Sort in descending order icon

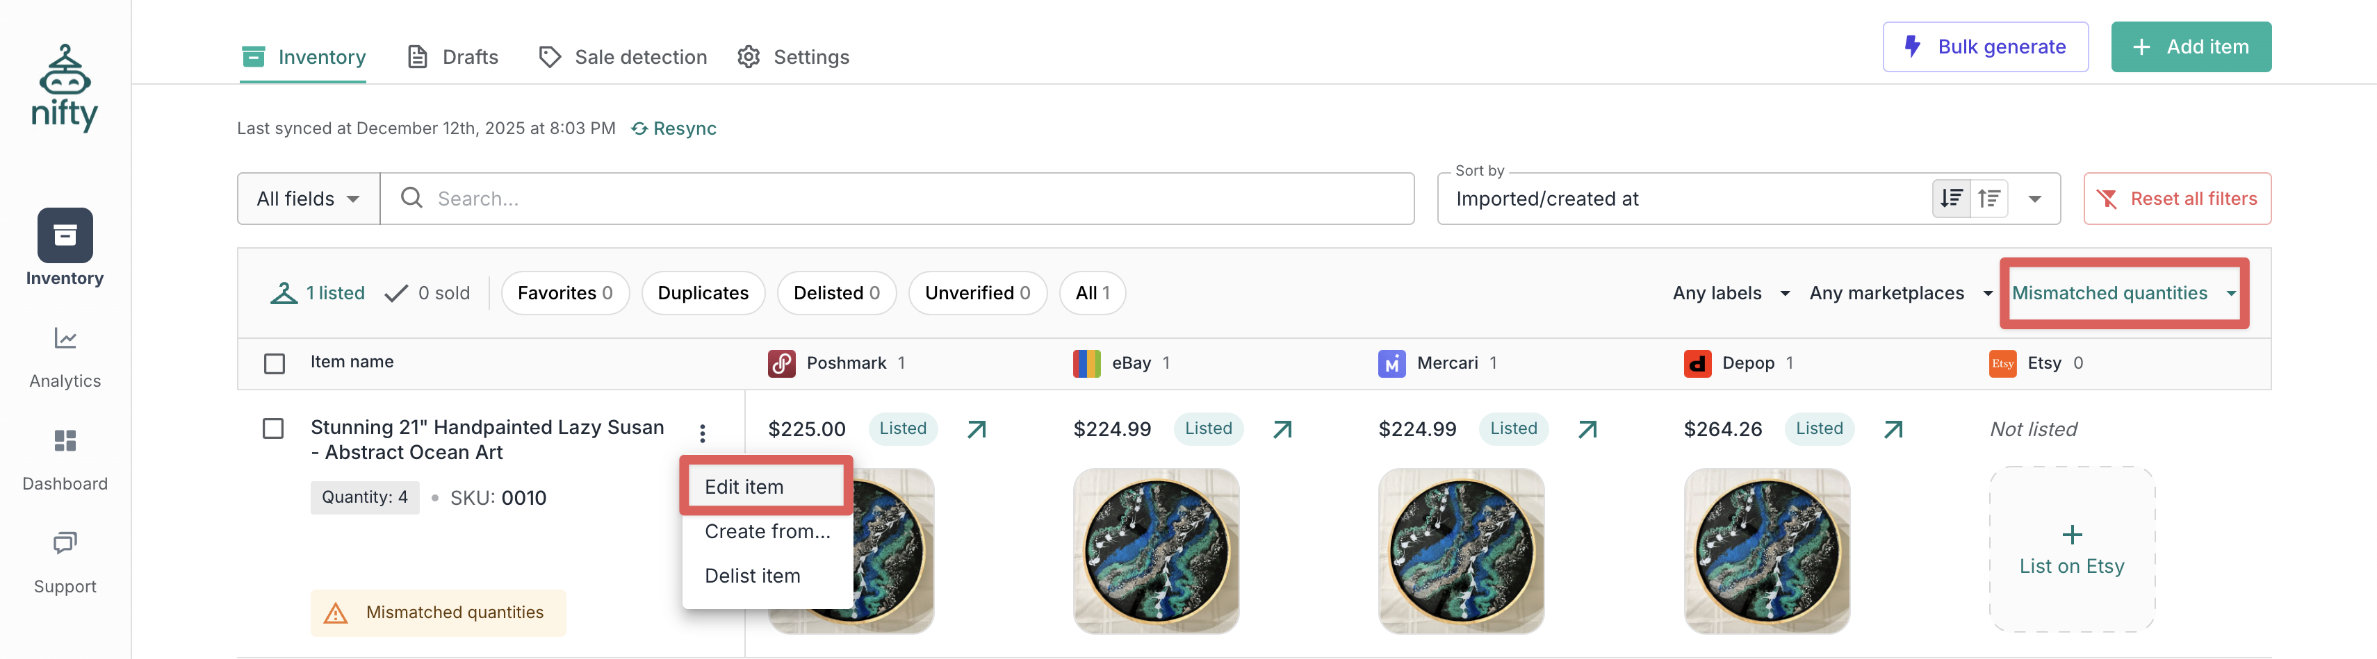1951,198
